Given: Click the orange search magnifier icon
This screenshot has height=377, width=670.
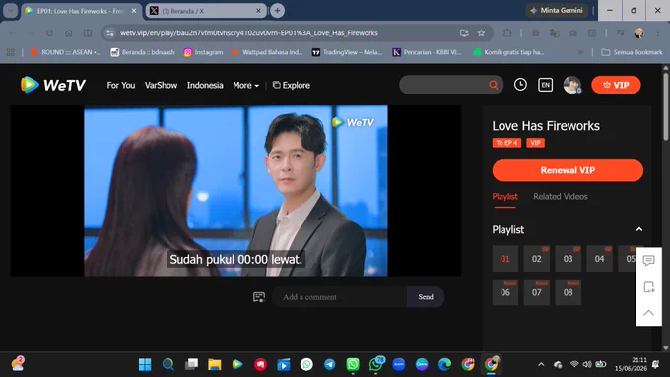Looking at the screenshot, I should tap(493, 85).
